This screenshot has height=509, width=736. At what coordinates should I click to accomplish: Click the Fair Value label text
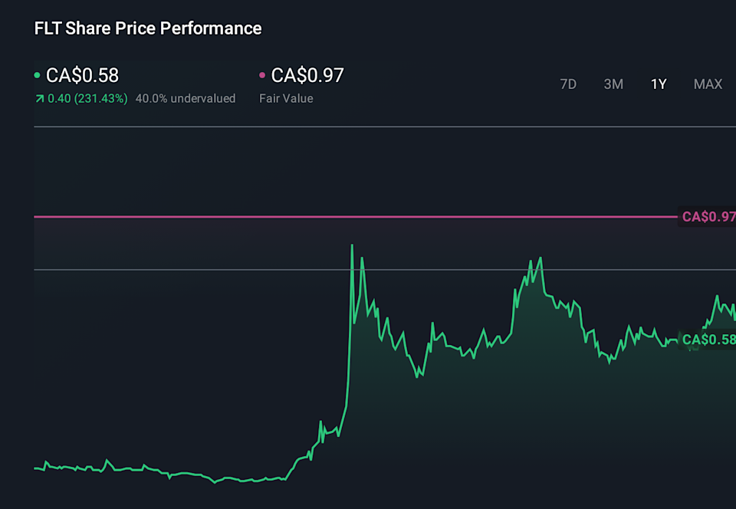pyautogui.click(x=285, y=98)
